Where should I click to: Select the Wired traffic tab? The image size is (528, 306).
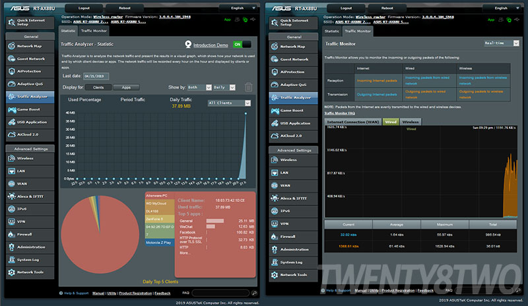point(391,122)
